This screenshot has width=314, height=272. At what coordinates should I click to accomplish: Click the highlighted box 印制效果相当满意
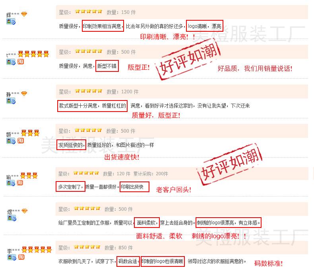103,26
